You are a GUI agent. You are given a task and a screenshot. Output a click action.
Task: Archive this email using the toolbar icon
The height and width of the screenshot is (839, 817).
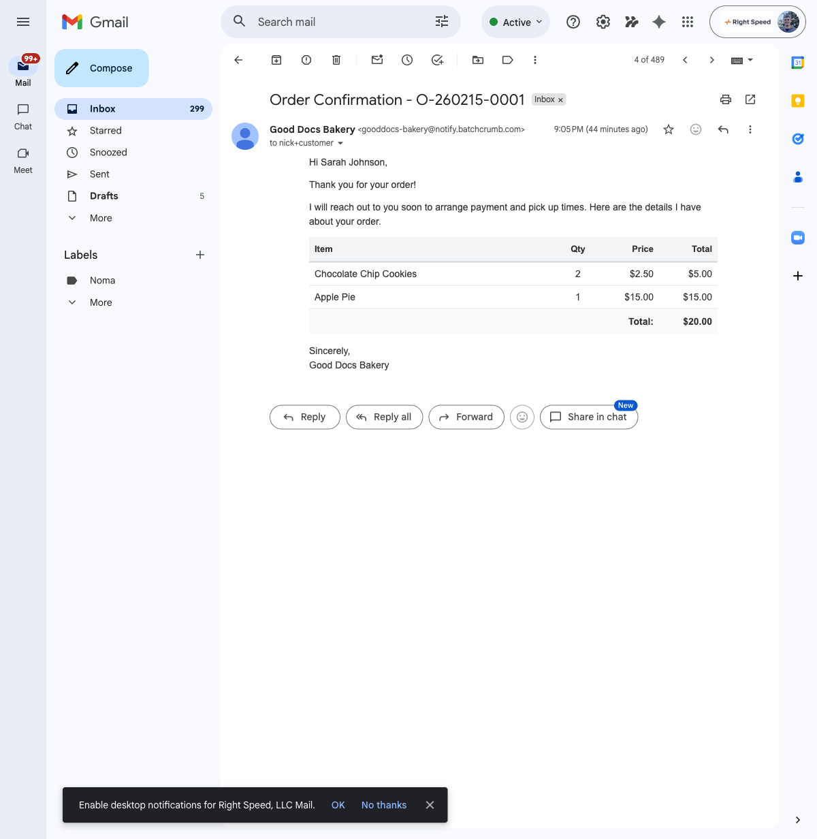pos(276,60)
